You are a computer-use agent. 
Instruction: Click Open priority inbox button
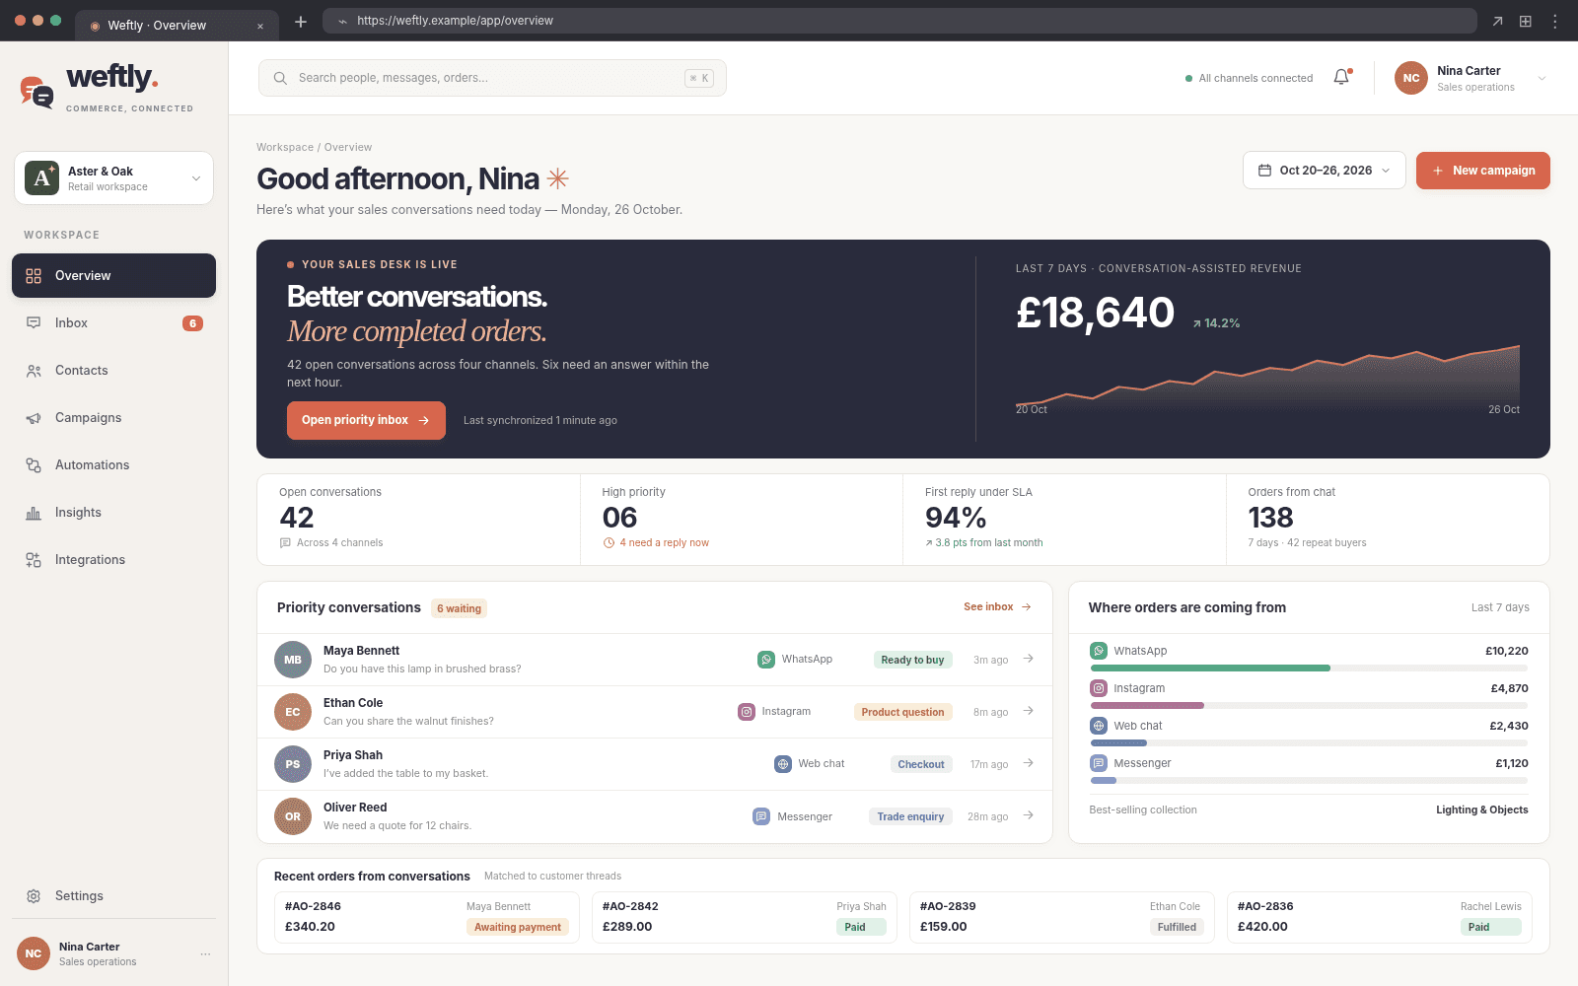366,420
